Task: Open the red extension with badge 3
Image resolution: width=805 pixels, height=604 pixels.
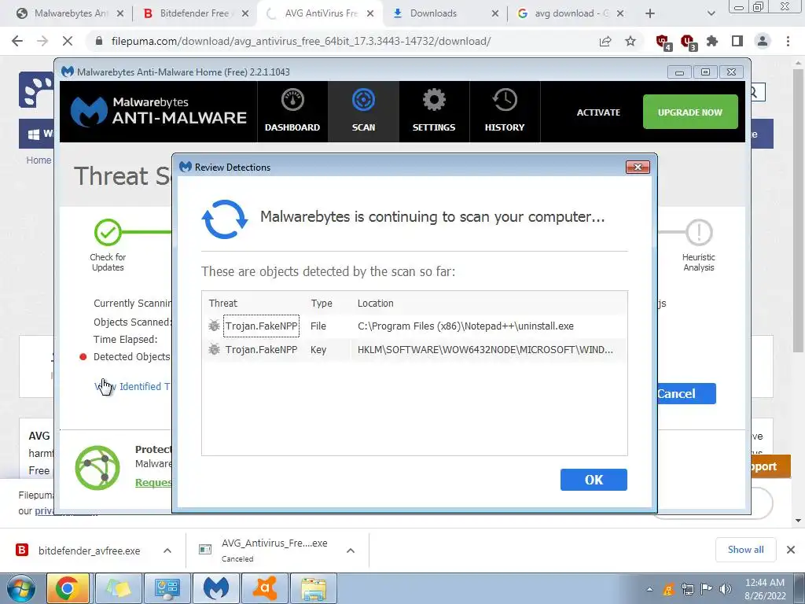Action: 687,42
